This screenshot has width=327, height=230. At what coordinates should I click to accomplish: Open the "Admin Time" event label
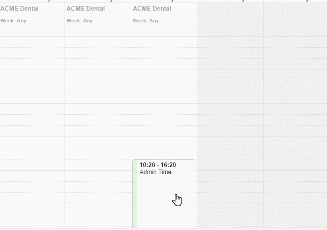coord(156,172)
